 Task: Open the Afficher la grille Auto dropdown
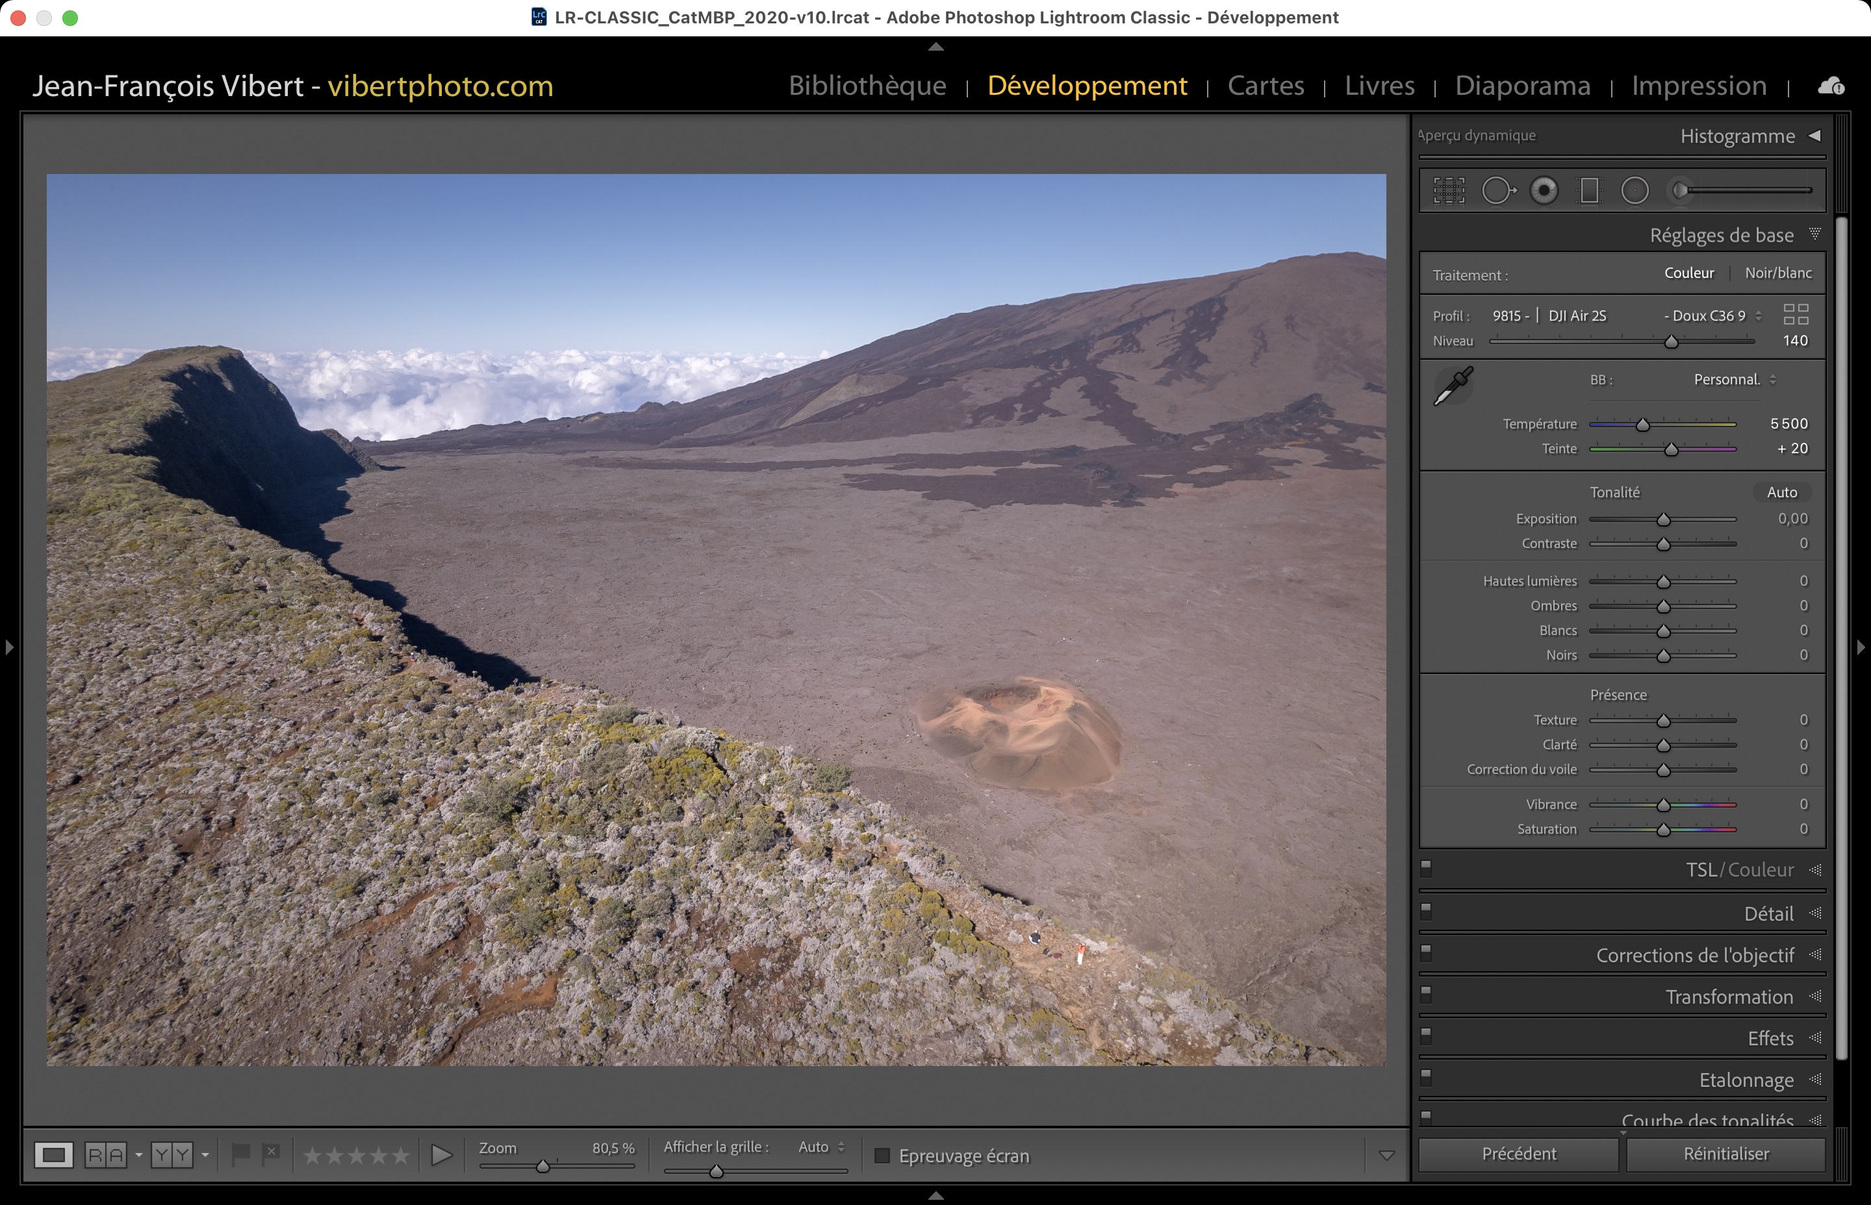pyautogui.click(x=821, y=1147)
